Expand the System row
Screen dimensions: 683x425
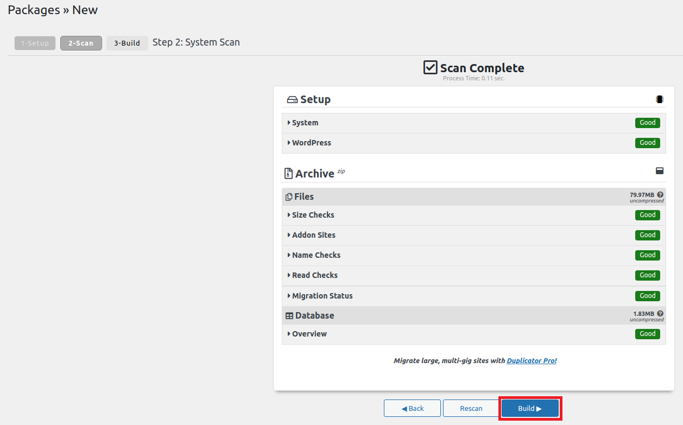click(305, 123)
